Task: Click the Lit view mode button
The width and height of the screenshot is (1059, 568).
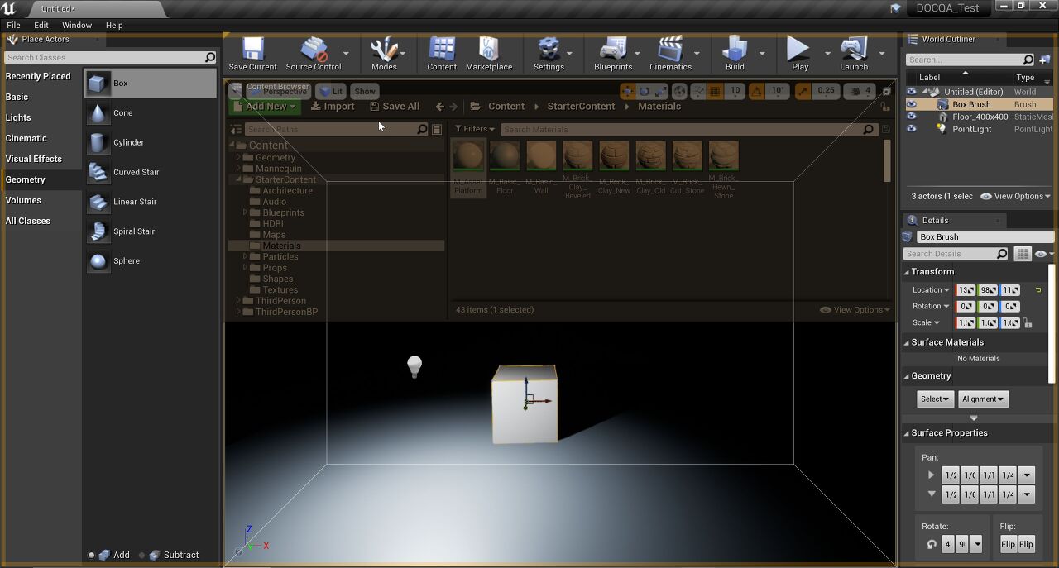Action: click(x=331, y=91)
